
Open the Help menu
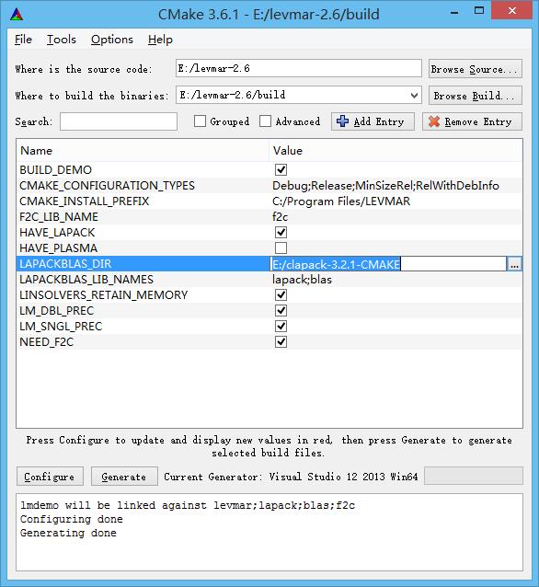(160, 40)
